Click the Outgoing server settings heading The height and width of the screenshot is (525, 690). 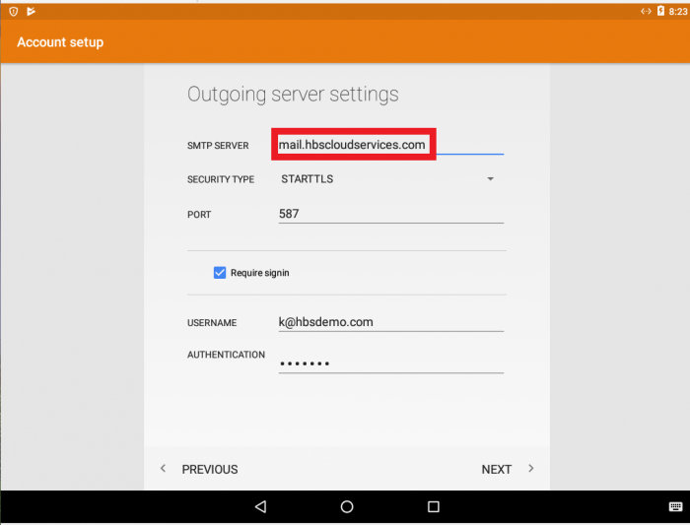pyautogui.click(x=293, y=95)
